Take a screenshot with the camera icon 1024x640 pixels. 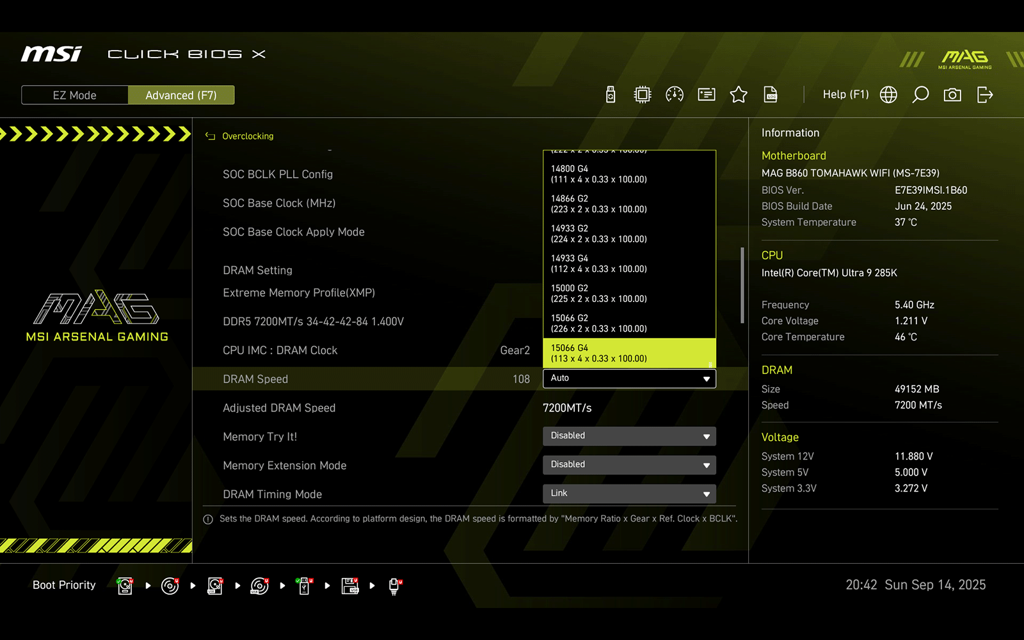[952, 95]
